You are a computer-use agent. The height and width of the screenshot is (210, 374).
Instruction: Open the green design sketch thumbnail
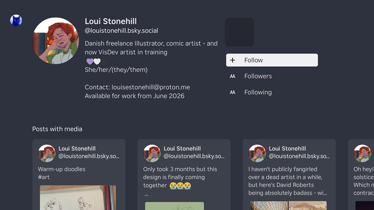(x=174, y=206)
